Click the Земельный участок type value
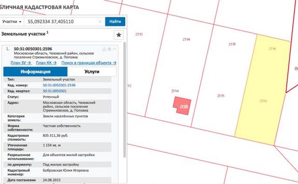 59,80
